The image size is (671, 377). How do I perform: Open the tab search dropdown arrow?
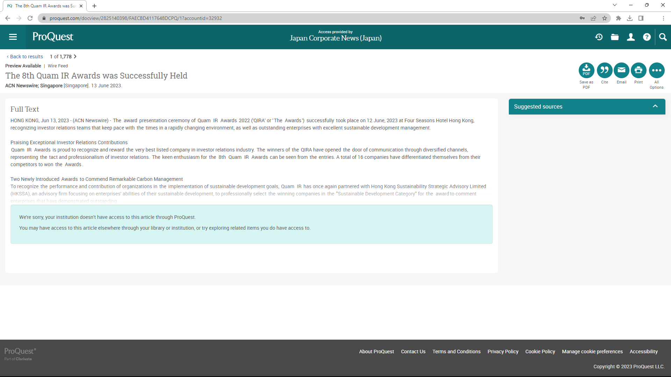click(615, 5)
